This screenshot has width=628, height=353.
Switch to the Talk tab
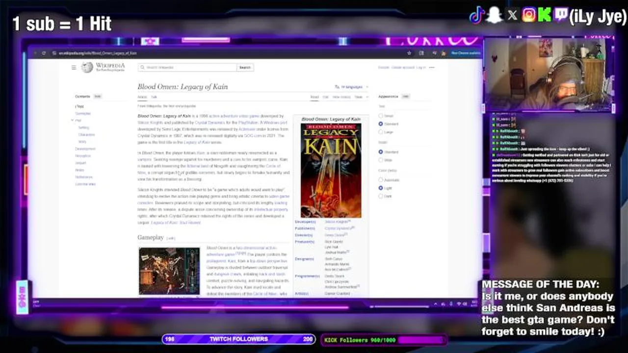[154, 97]
